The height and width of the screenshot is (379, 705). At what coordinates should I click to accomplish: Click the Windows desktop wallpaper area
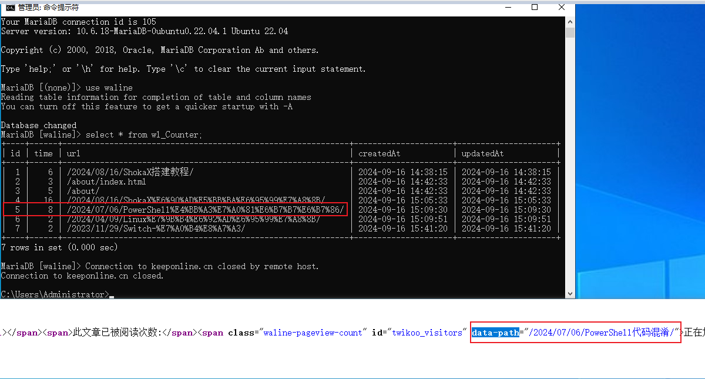(x=640, y=147)
